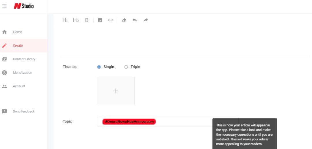
Task: Clear formatting with the eraser icon
Action: click(124, 20)
